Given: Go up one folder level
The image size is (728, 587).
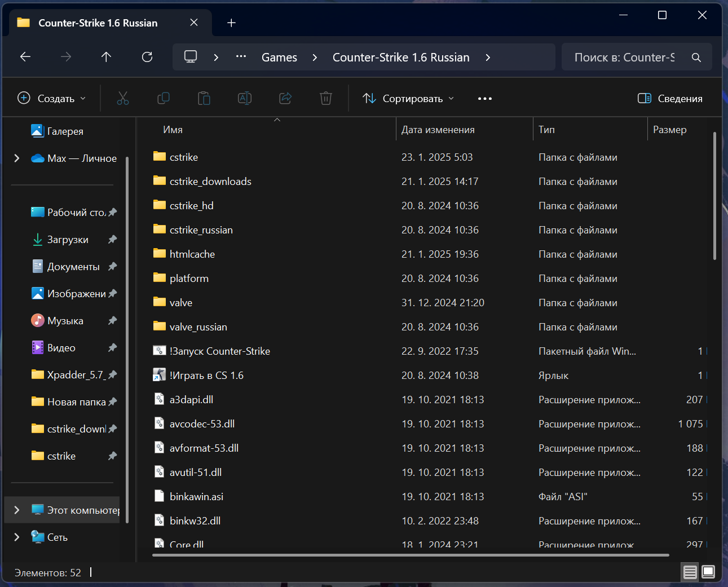Looking at the screenshot, I should coord(106,57).
